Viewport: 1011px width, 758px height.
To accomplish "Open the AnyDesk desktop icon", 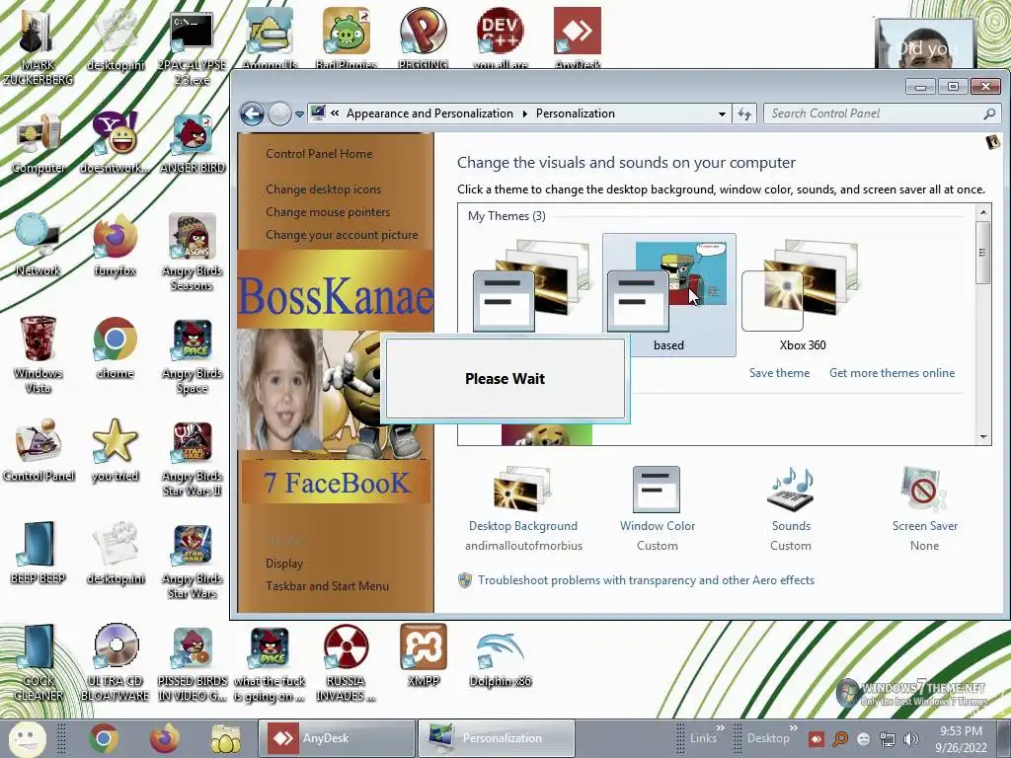I will (577, 38).
